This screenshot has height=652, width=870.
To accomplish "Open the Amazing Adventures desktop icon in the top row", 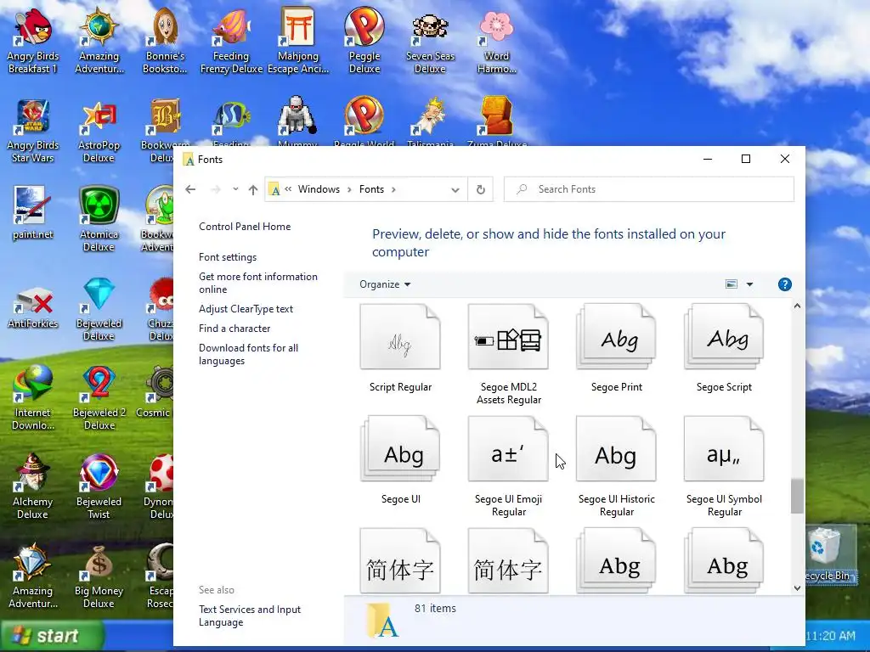I will point(99,41).
